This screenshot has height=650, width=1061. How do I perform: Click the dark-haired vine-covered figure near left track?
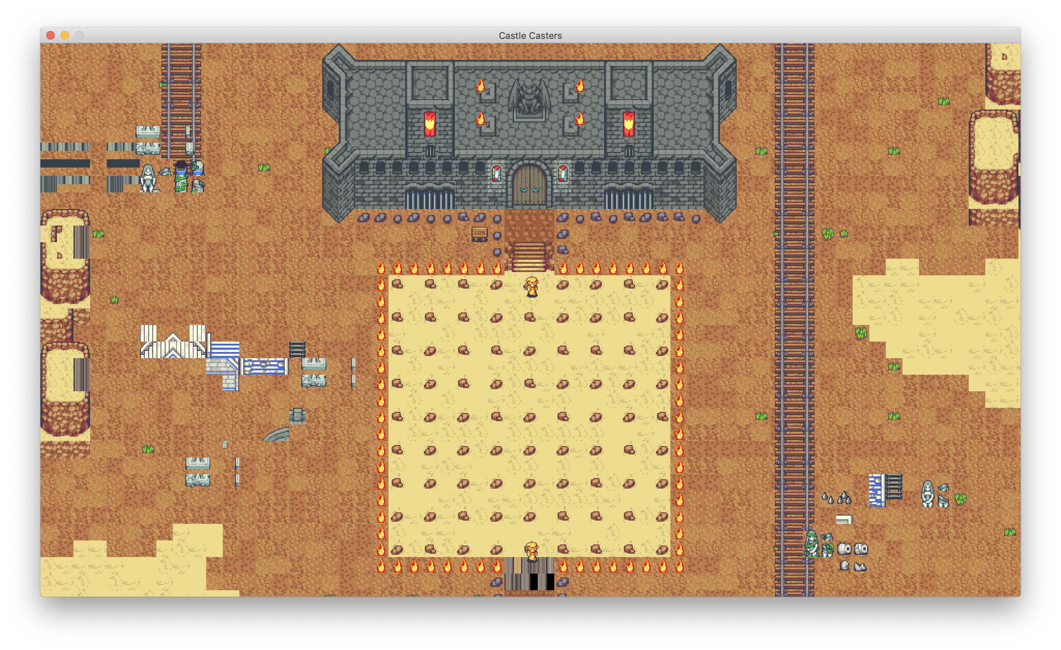181,177
